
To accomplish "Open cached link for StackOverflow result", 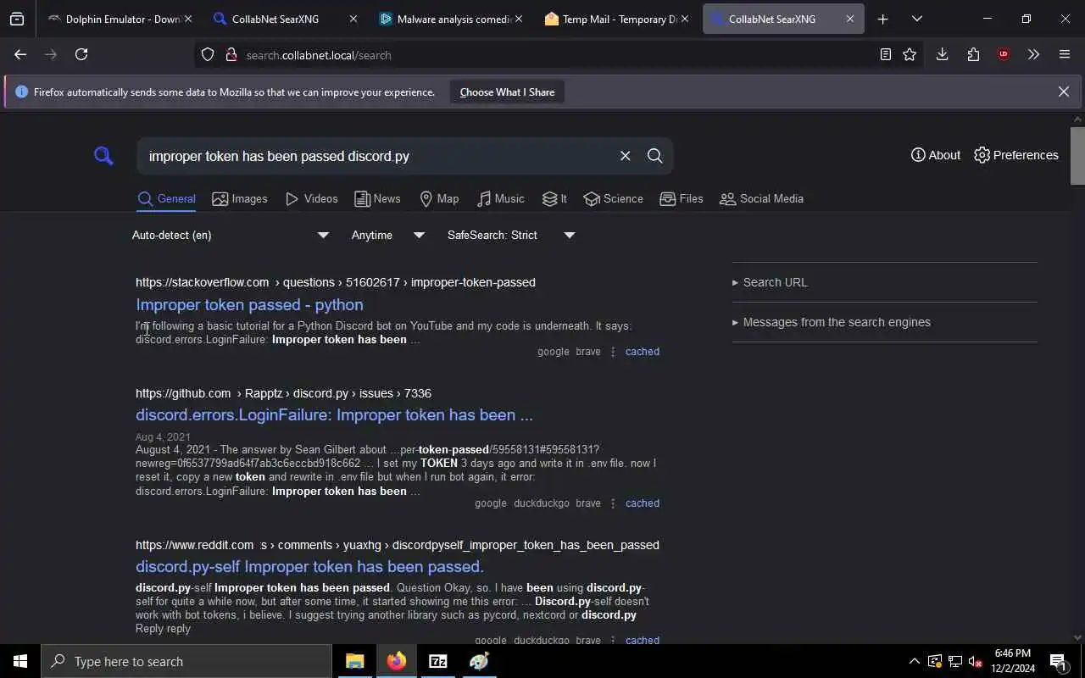I will (x=642, y=352).
